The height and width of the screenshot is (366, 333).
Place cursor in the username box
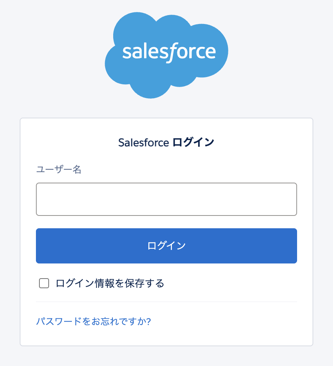click(166, 199)
